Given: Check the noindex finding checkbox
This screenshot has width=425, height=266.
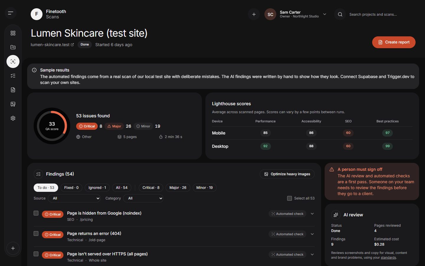Looking at the screenshot, I should click(x=36, y=213).
